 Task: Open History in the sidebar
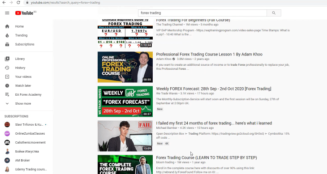[20, 68]
